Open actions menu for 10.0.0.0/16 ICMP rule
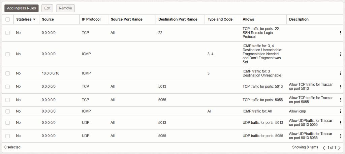This screenshot has height=154, width=345. [340, 73]
